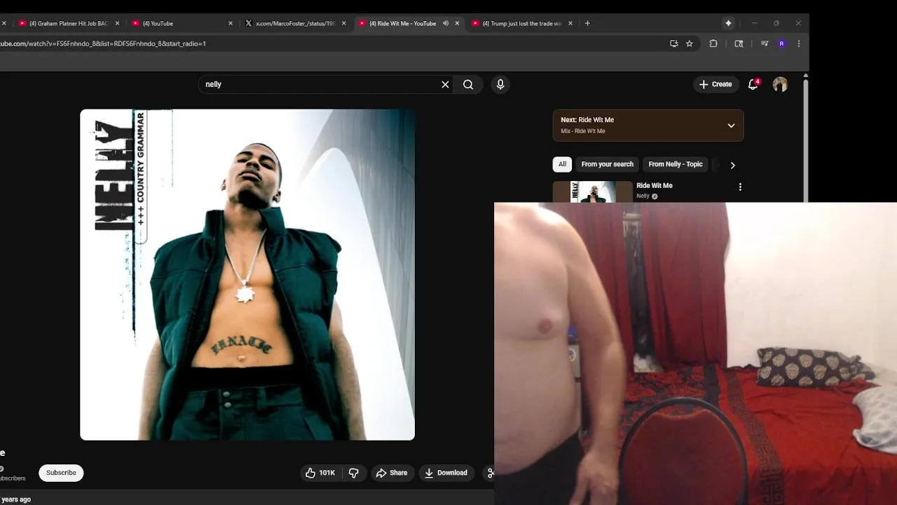The width and height of the screenshot is (897, 505).
Task: Download the video
Action: point(446,473)
